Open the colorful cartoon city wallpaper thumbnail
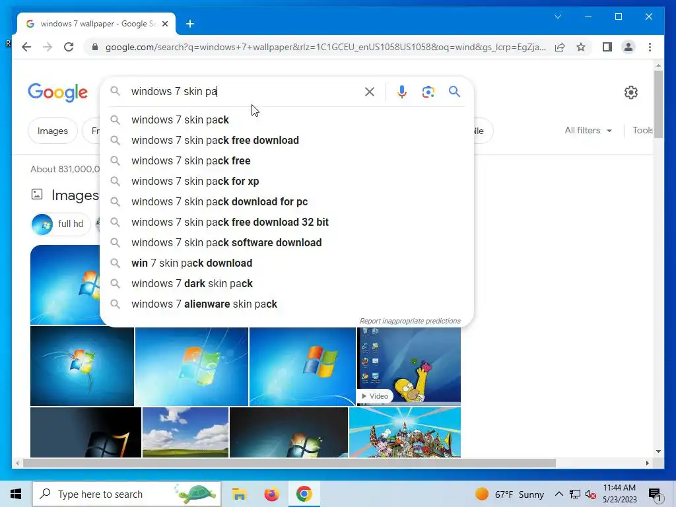 pyautogui.click(x=405, y=432)
